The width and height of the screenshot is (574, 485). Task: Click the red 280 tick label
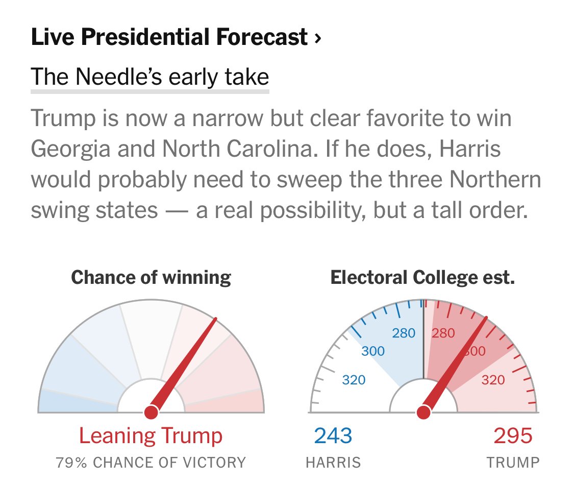click(x=443, y=333)
